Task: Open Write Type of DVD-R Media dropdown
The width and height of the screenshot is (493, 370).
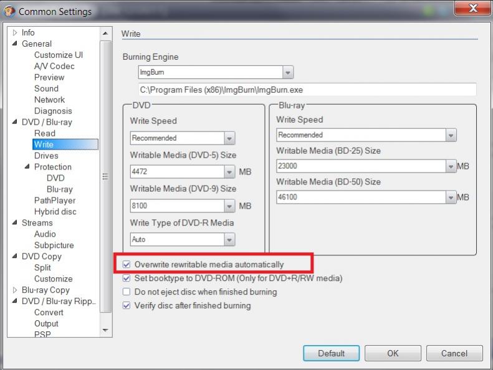Action: (229, 240)
